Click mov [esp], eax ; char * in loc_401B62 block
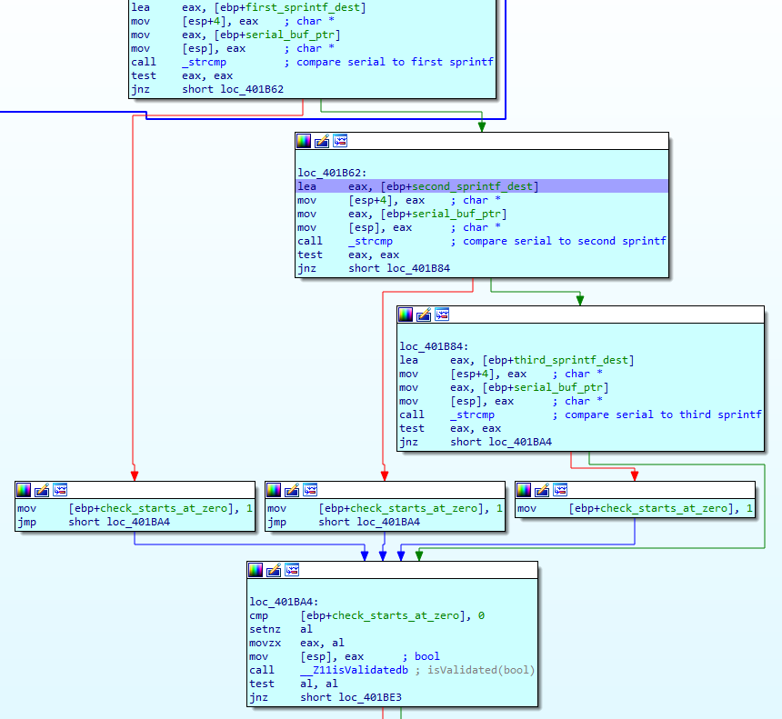 tap(399, 228)
